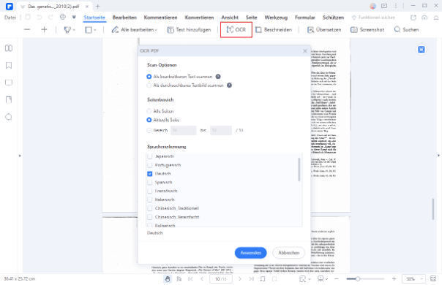Click the Anwenden button
This screenshot has width=442, height=285.
click(250, 253)
